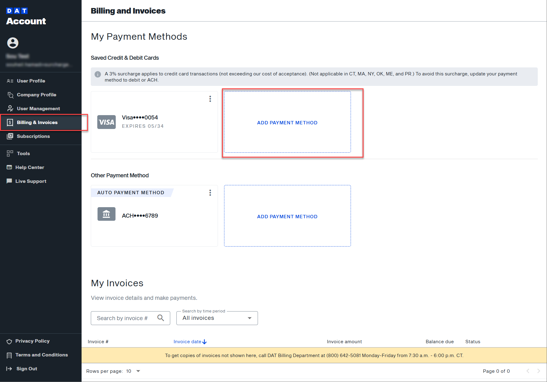Viewport: 547px width, 382px height.
Task: Click the surcharge notice info icon
Action: [x=98, y=74]
